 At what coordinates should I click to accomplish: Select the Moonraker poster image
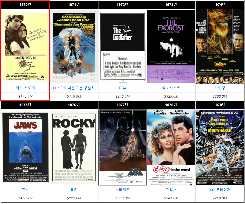click(x=220, y=148)
